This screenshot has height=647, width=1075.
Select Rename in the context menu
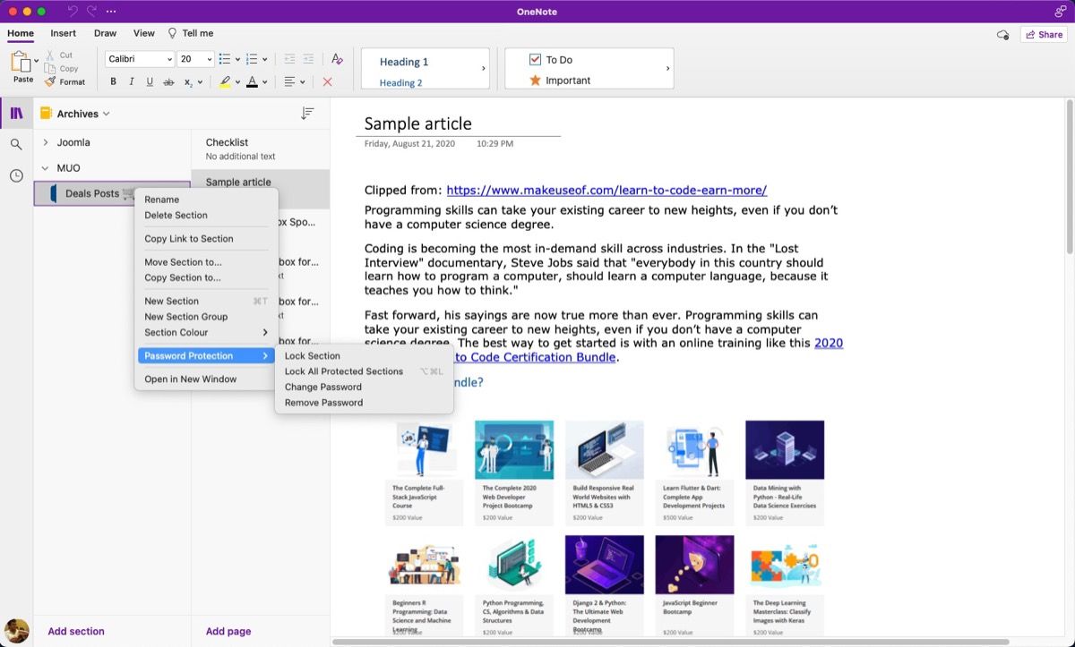[x=162, y=199]
